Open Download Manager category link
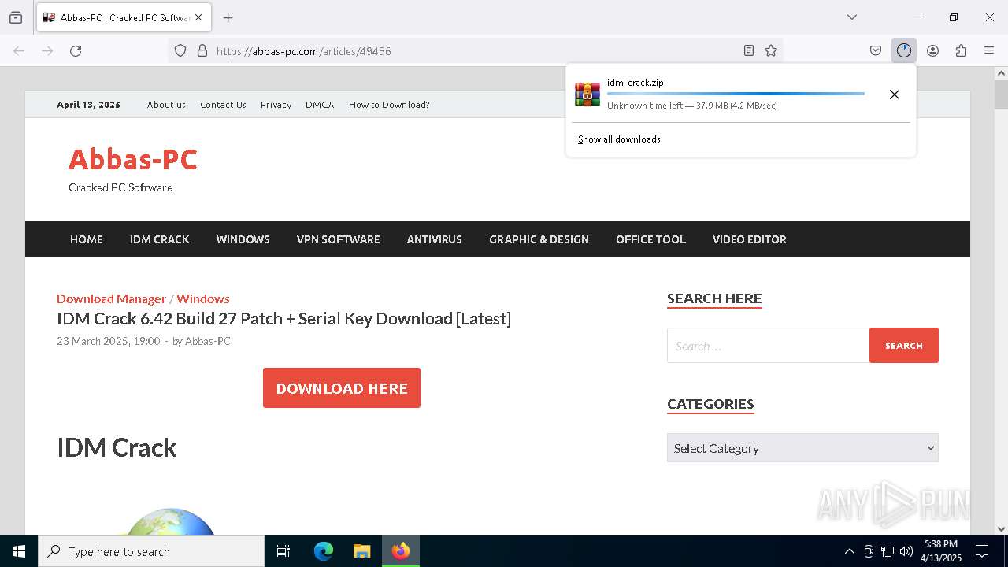Screen dimensions: 1008x567 (111, 298)
